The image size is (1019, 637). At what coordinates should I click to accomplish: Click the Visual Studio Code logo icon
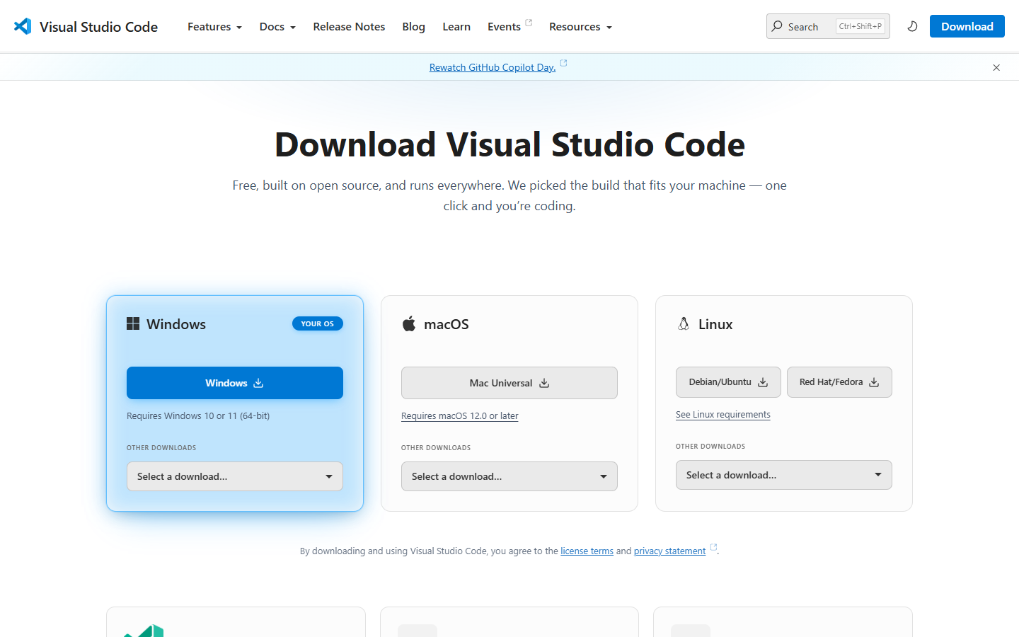click(23, 26)
